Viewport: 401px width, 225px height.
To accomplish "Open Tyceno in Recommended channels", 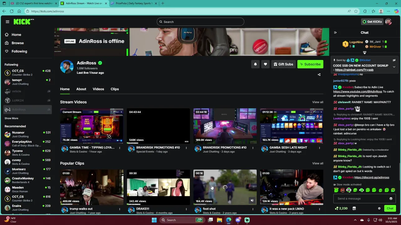I will (x=27, y=153).
